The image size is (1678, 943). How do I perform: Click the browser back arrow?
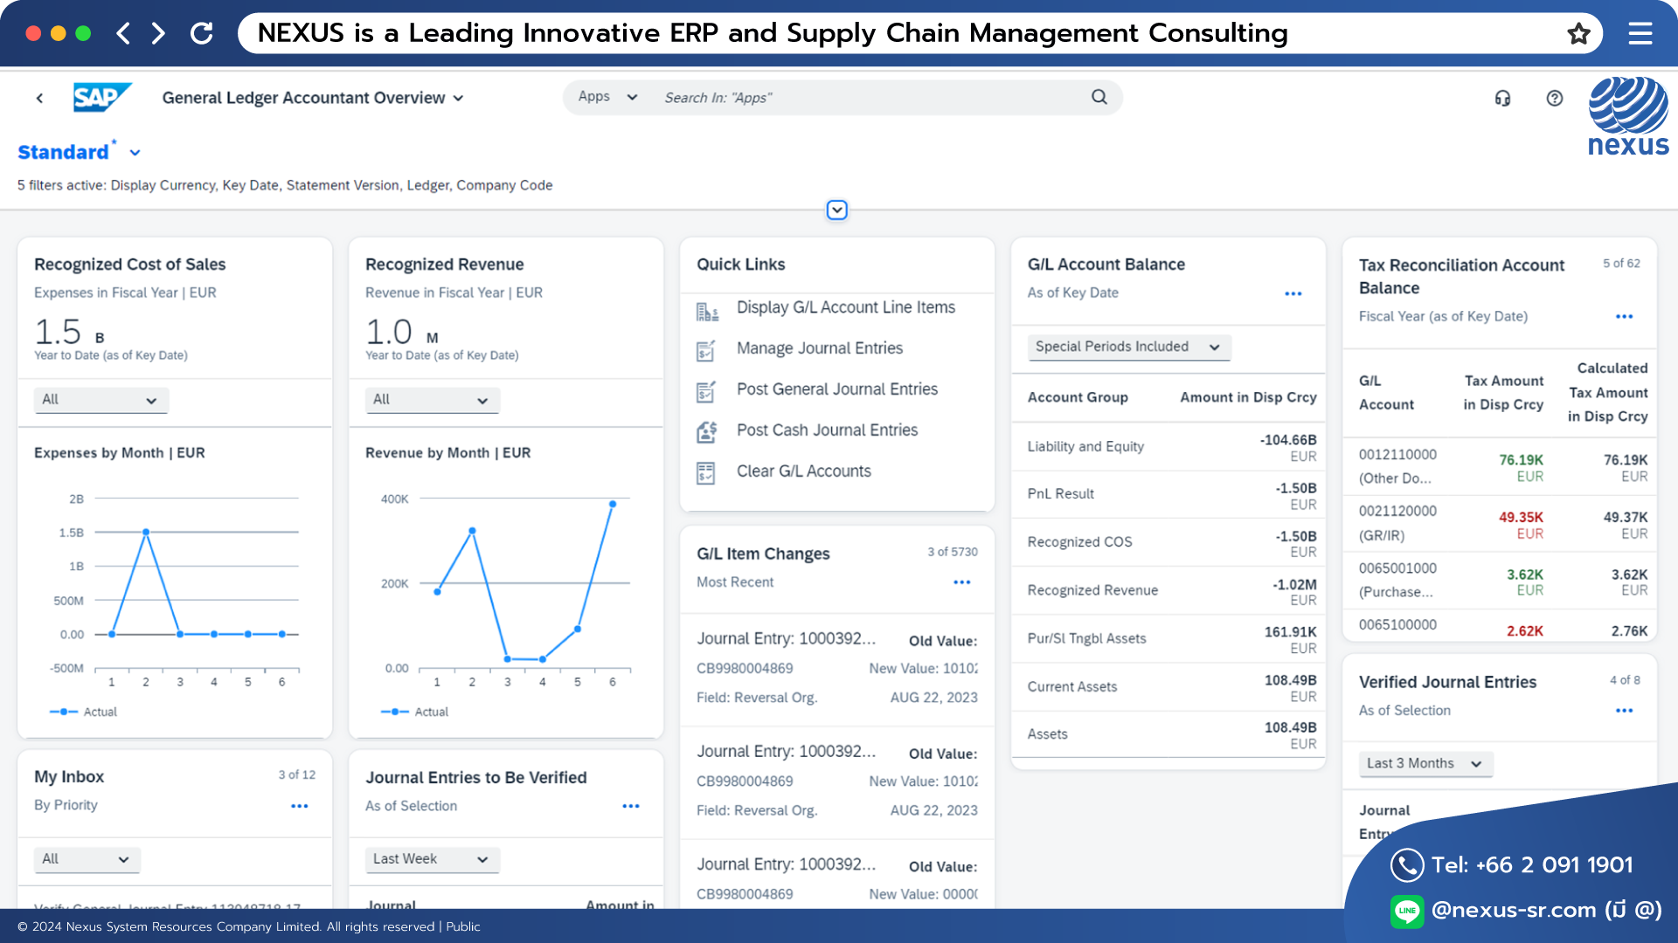point(123,33)
